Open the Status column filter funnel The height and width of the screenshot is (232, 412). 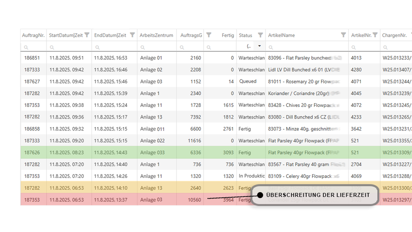[x=260, y=35]
